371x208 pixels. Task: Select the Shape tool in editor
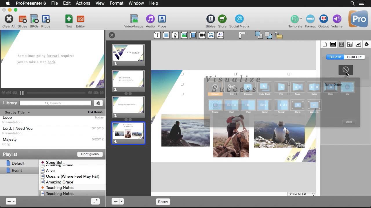point(166,35)
